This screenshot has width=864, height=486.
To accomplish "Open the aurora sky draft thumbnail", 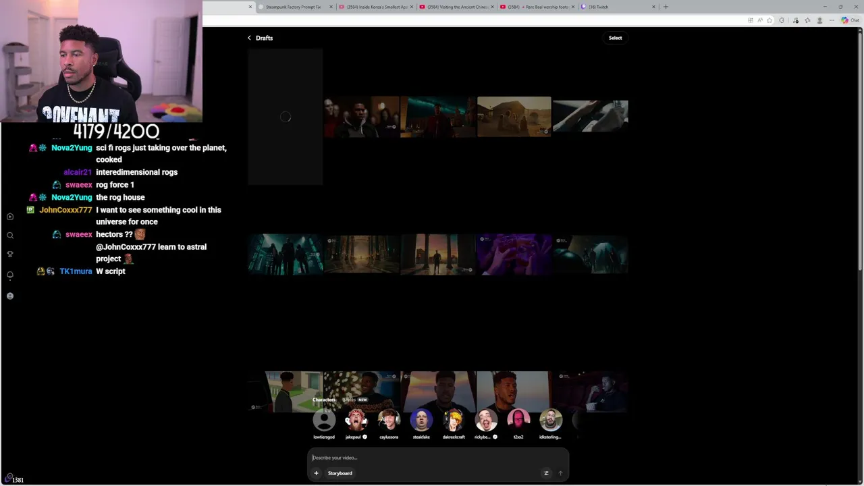I will coord(437,117).
